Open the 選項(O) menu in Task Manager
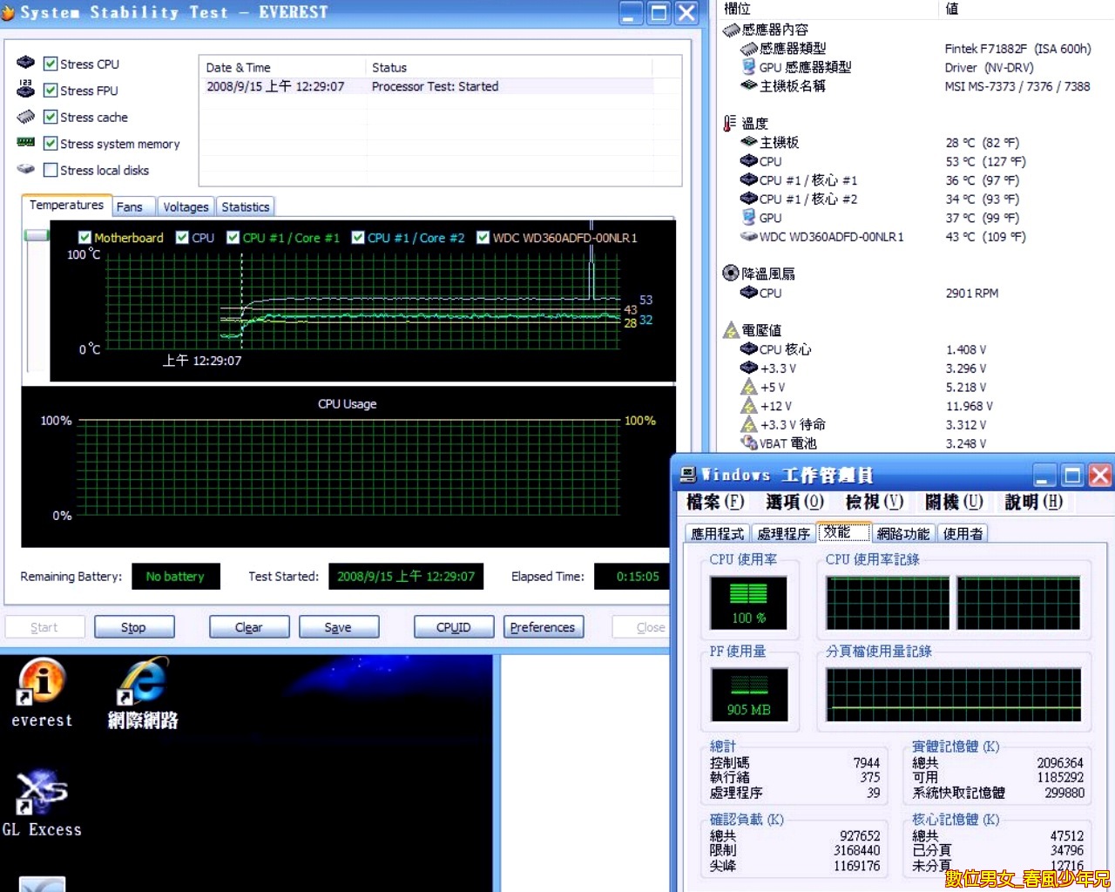Image resolution: width=1115 pixels, height=892 pixels. point(794,502)
